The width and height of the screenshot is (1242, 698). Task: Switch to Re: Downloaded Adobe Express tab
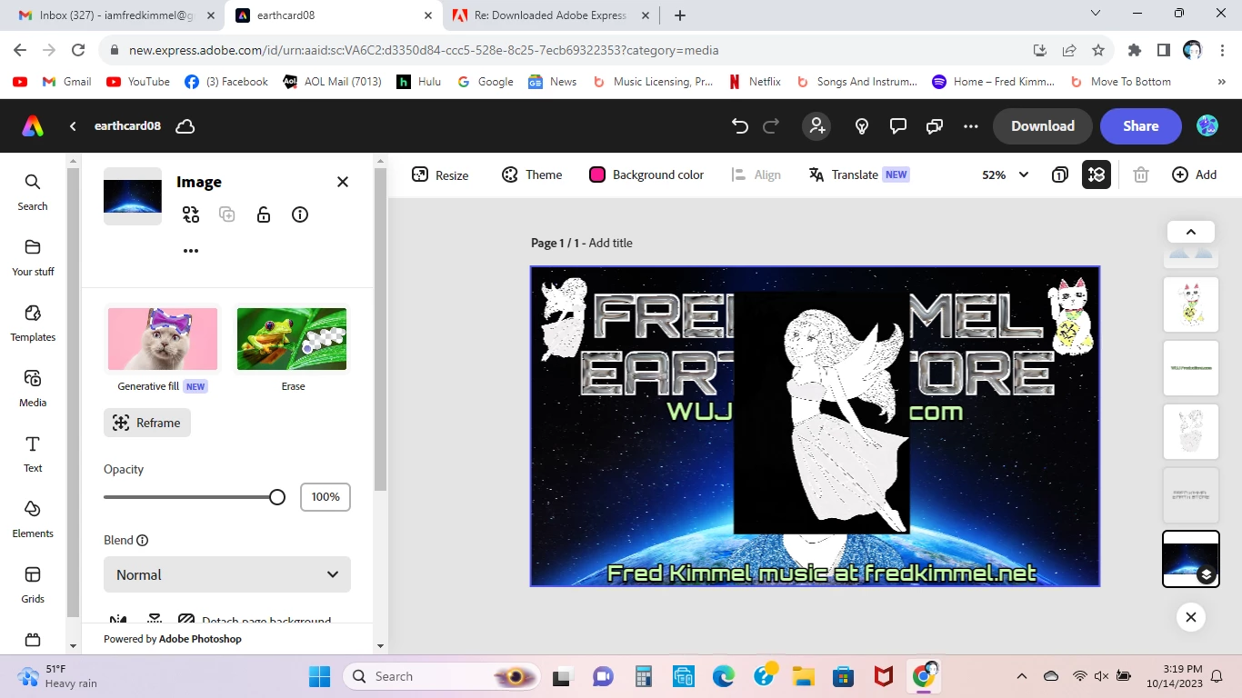pyautogui.click(x=549, y=15)
